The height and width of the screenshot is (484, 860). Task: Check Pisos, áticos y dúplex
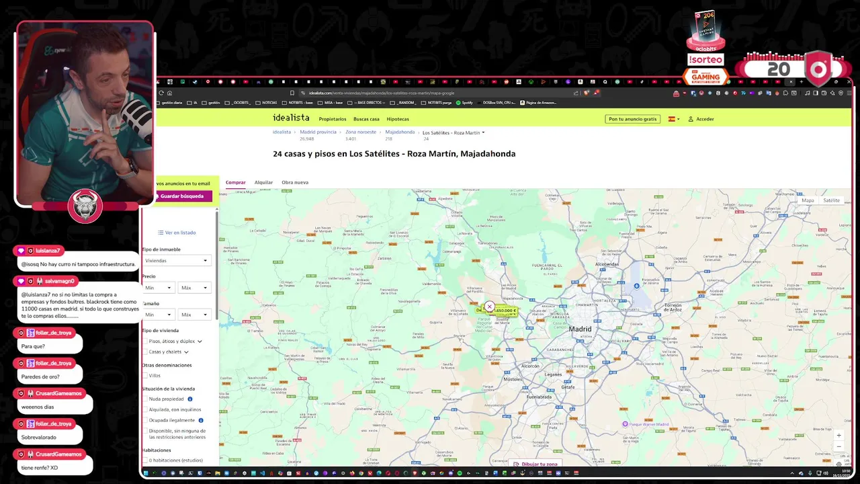pyautogui.click(x=145, y=341)
